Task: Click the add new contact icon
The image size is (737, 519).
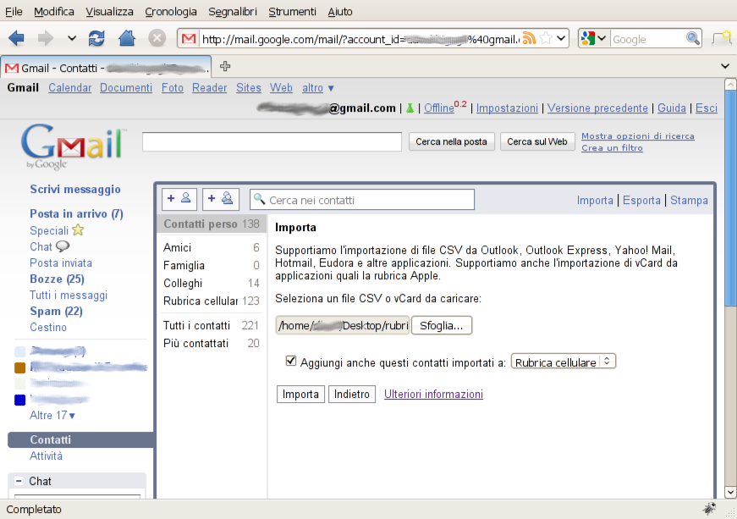Action: [179, 199]
